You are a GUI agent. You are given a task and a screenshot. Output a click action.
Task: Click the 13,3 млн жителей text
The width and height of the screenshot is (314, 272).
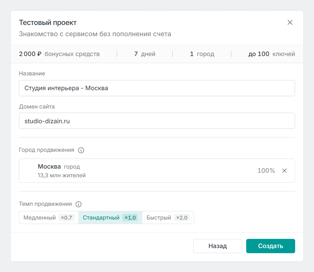coord(62,175)
